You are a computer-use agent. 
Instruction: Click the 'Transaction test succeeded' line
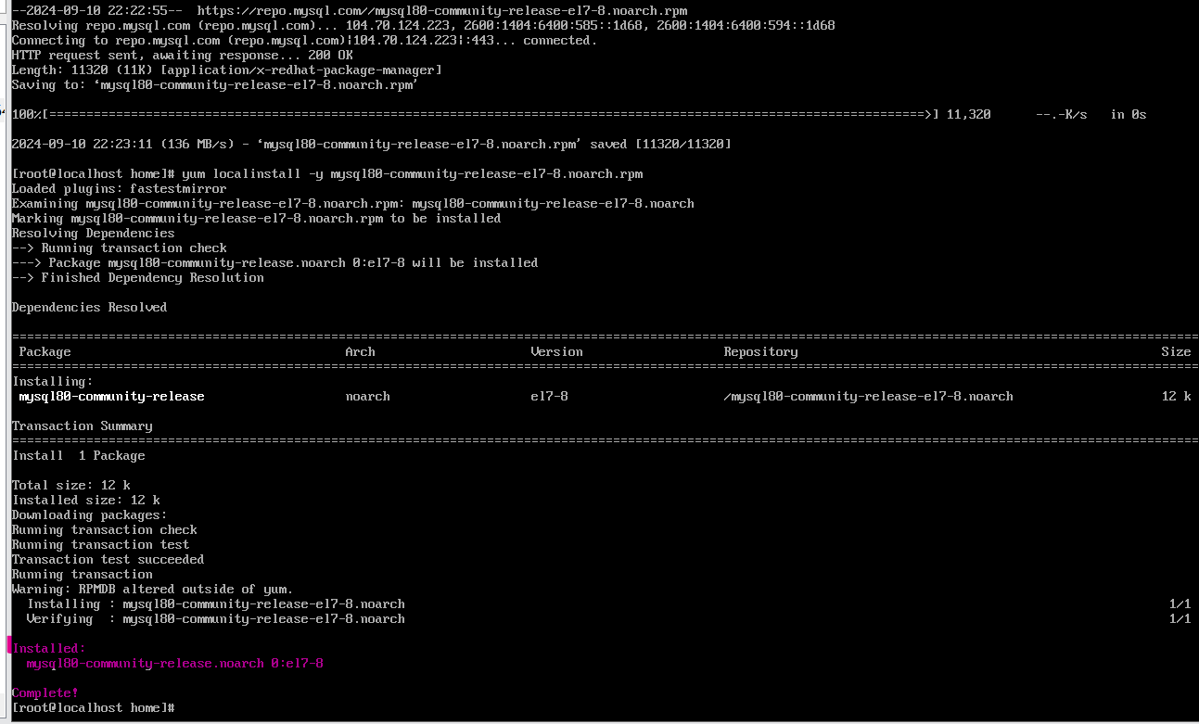pos(108,559)
